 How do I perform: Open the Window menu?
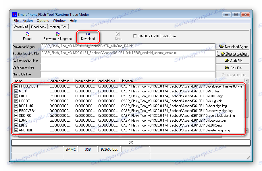pyautogui.click(x=59, y=21)
